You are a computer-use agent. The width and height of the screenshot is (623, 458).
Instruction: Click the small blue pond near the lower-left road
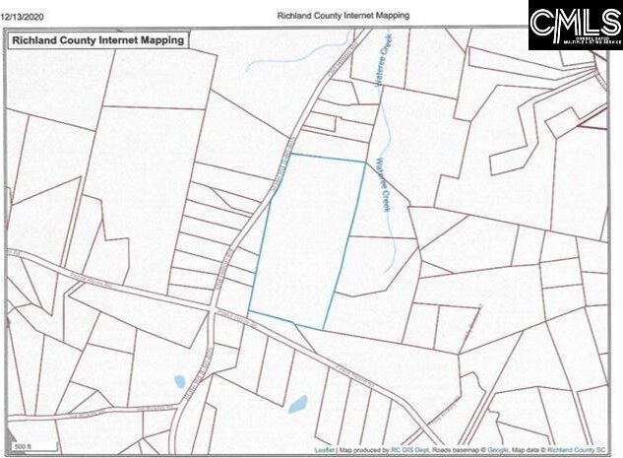point(179,381)
